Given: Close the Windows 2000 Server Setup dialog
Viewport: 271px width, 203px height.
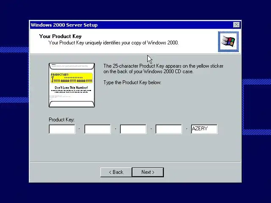Looking at the screenshot, I should coord(236,25).
